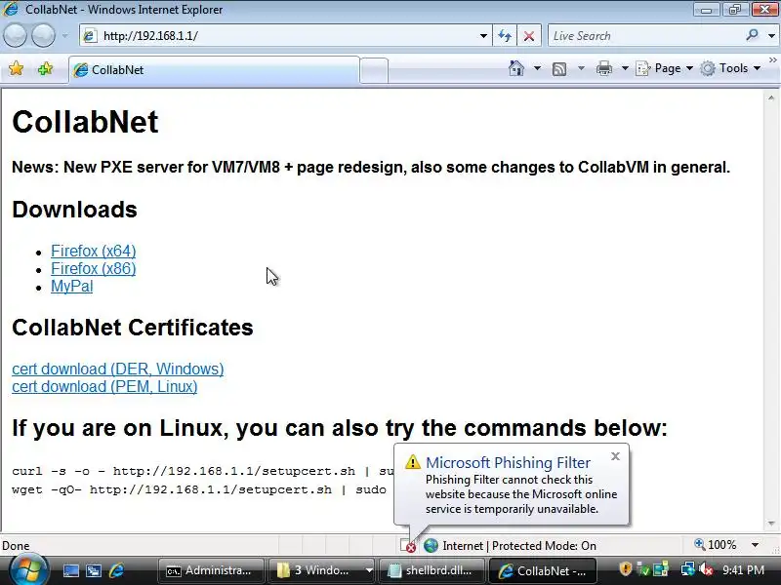Click the curl setupcert.sh command line
The width and height of the screenshot is (781, 585).
(x=203, y=471)
